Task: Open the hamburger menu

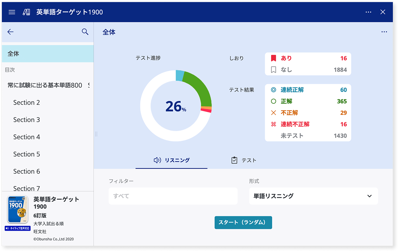Action: pyautogui.click(x=12, y=12)
